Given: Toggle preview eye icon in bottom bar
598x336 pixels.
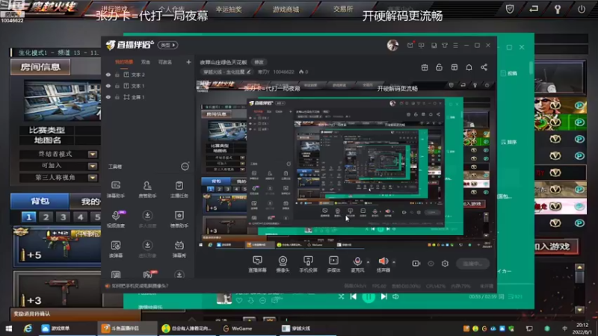Looking at the screenshot, I should (x=431, y=264).
